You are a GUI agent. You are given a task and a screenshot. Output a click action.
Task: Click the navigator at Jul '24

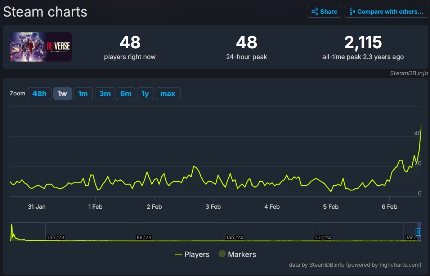(323, 237)
